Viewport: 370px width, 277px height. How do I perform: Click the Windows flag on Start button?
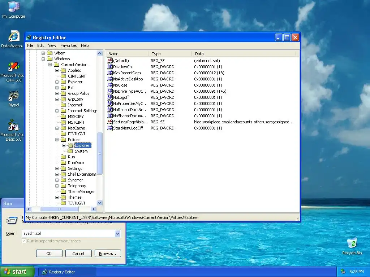[7, 272]
